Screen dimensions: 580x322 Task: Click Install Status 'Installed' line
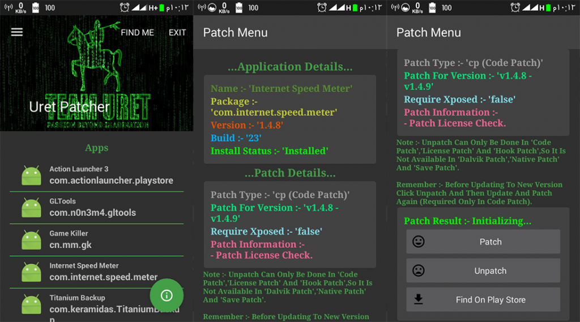click(269, 151)
